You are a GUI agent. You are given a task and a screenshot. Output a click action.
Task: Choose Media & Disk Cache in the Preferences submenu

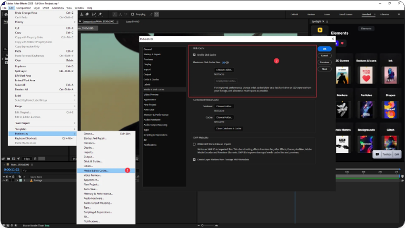96,170
